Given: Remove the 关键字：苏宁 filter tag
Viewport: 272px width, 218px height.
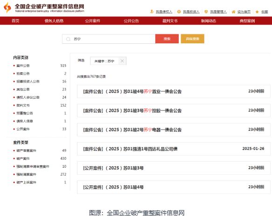Looking at the screenshot, I should click(122, 61).
